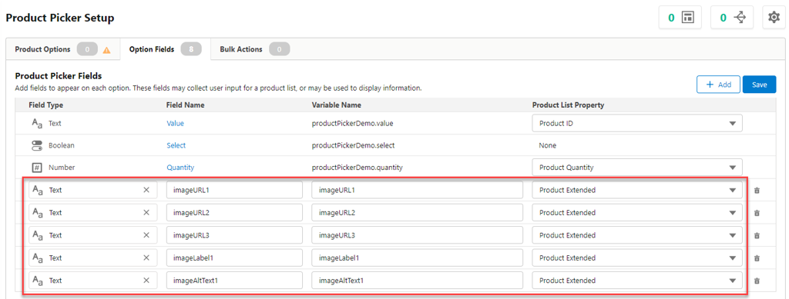Click the Product Picker Setup heading
The width and height of the screenshot is (789, 299).
point(60,18)
